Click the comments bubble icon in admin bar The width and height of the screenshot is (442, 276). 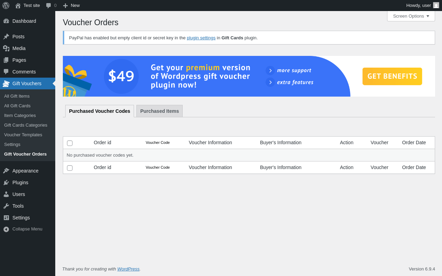(49, 6)
